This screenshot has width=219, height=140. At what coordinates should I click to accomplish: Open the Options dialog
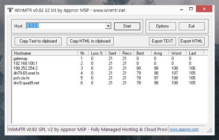(x=162, y=26)
